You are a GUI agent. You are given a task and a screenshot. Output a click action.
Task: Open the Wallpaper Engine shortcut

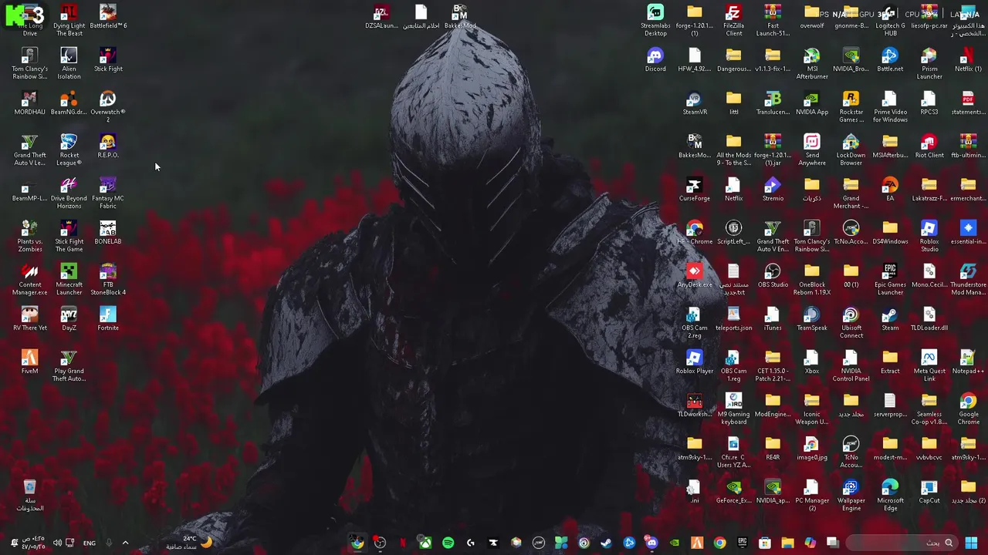click(851, 496)
